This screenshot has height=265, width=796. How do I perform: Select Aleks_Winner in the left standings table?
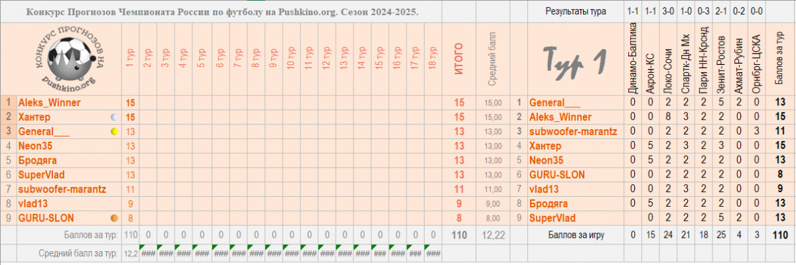tap(50, 103)
